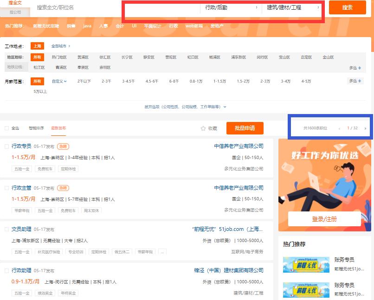The width and height of the screenshot is (374, 300).
Task: Select 所有 under 地区地标
Action: (x=37, y=57)
